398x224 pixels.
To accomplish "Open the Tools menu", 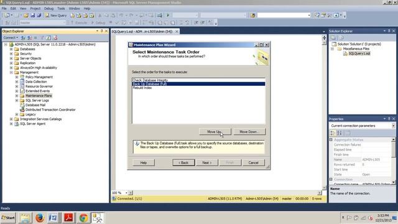I will (61, 8).
